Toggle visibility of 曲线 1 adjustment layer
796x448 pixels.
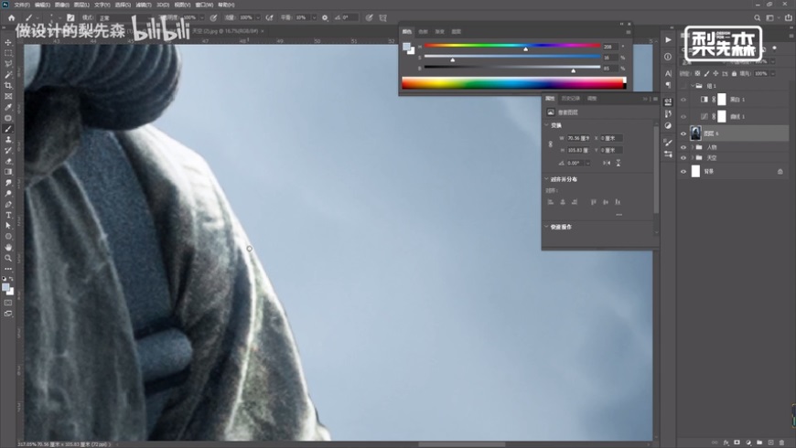coord(683,117)
